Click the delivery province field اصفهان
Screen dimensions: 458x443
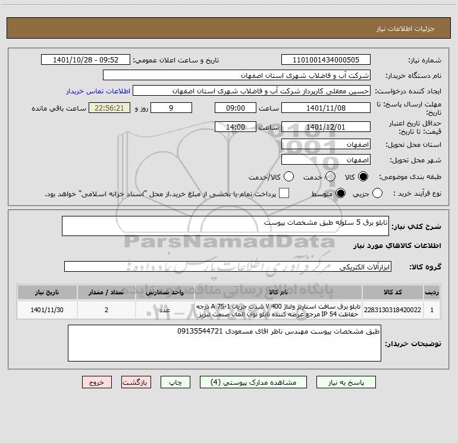pos(326,144)
